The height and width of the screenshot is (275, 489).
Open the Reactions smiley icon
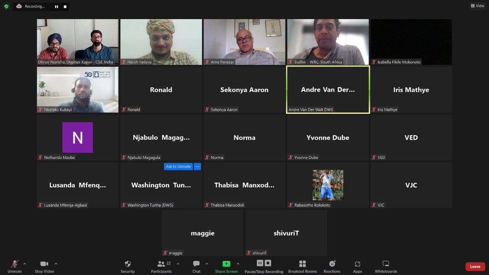[332, 264]
